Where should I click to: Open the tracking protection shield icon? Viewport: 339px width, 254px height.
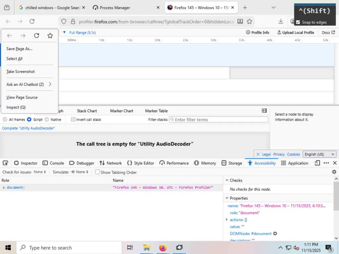coord(64,21)
